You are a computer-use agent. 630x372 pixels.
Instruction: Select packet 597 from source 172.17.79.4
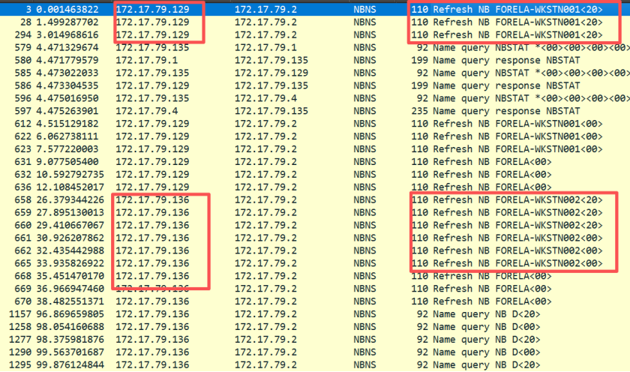point(315,111)
